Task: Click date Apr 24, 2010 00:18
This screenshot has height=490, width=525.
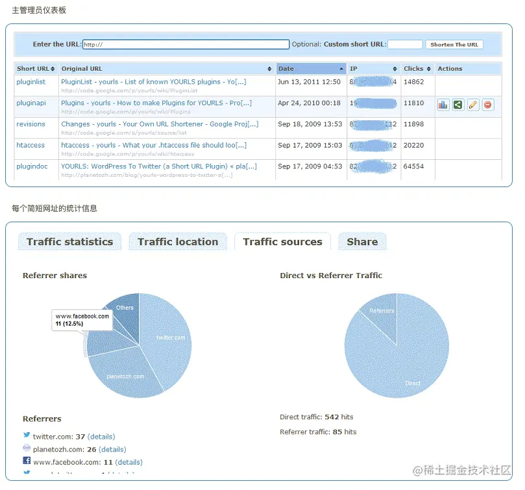Action: click(309, 103)
